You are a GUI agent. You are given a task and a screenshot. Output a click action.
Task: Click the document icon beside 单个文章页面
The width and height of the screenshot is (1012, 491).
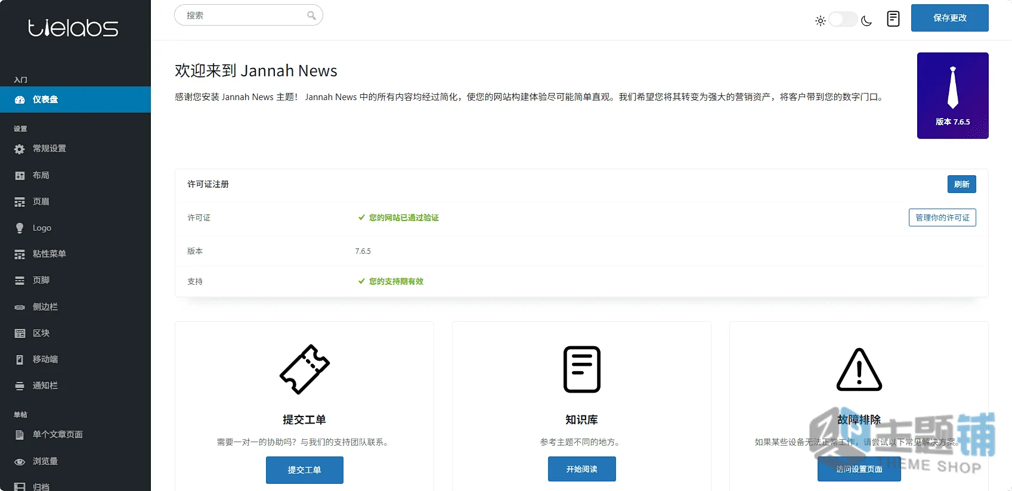(20, 435)
